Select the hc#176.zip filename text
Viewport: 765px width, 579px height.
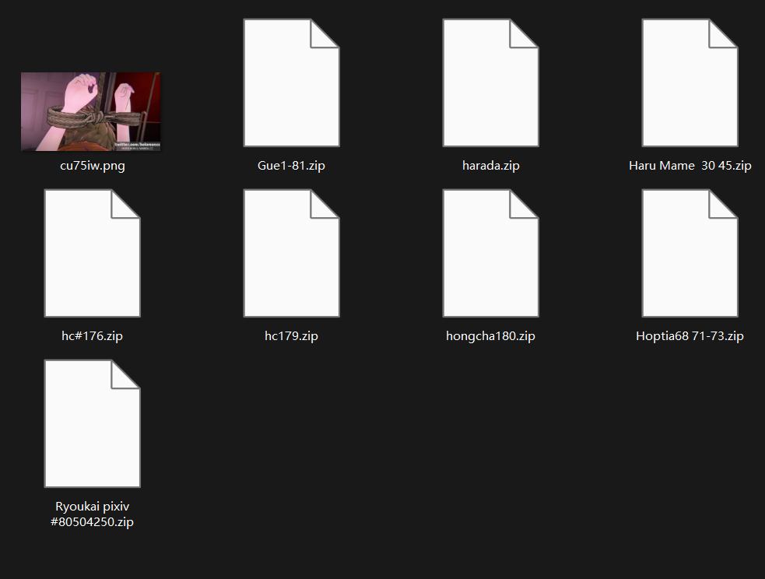92,336
